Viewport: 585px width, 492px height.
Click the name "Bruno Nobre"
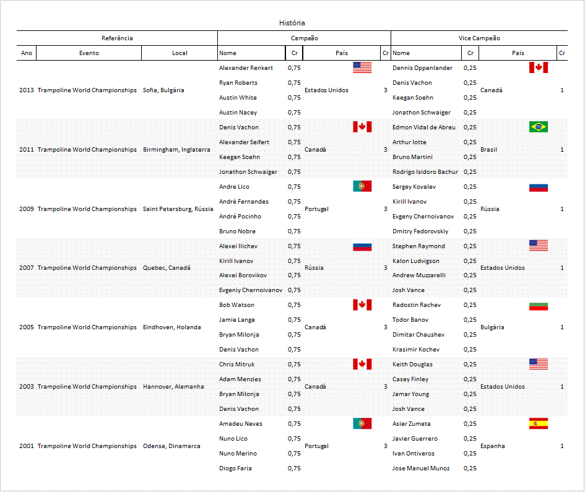pos(237,231)
